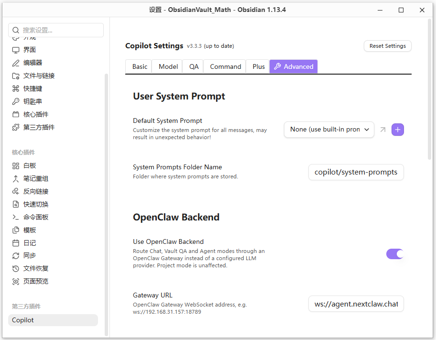The width and height of the screenshot is (436, 340).
Task: Click the wrench icon on the Advanced tab
Action: (277, 66)
